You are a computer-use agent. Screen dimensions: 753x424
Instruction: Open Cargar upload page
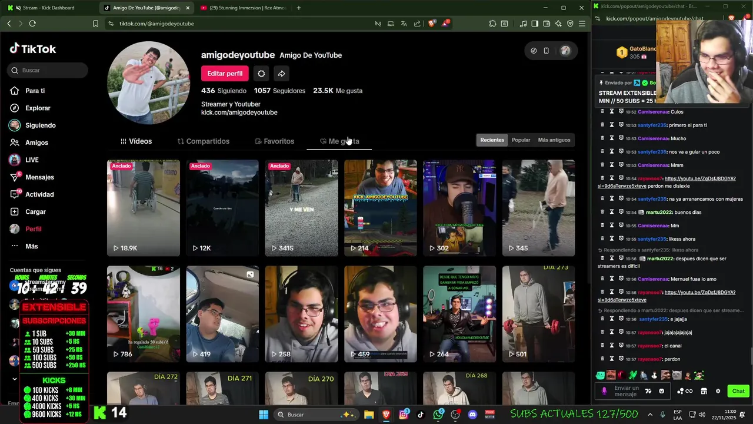point(35,211)
